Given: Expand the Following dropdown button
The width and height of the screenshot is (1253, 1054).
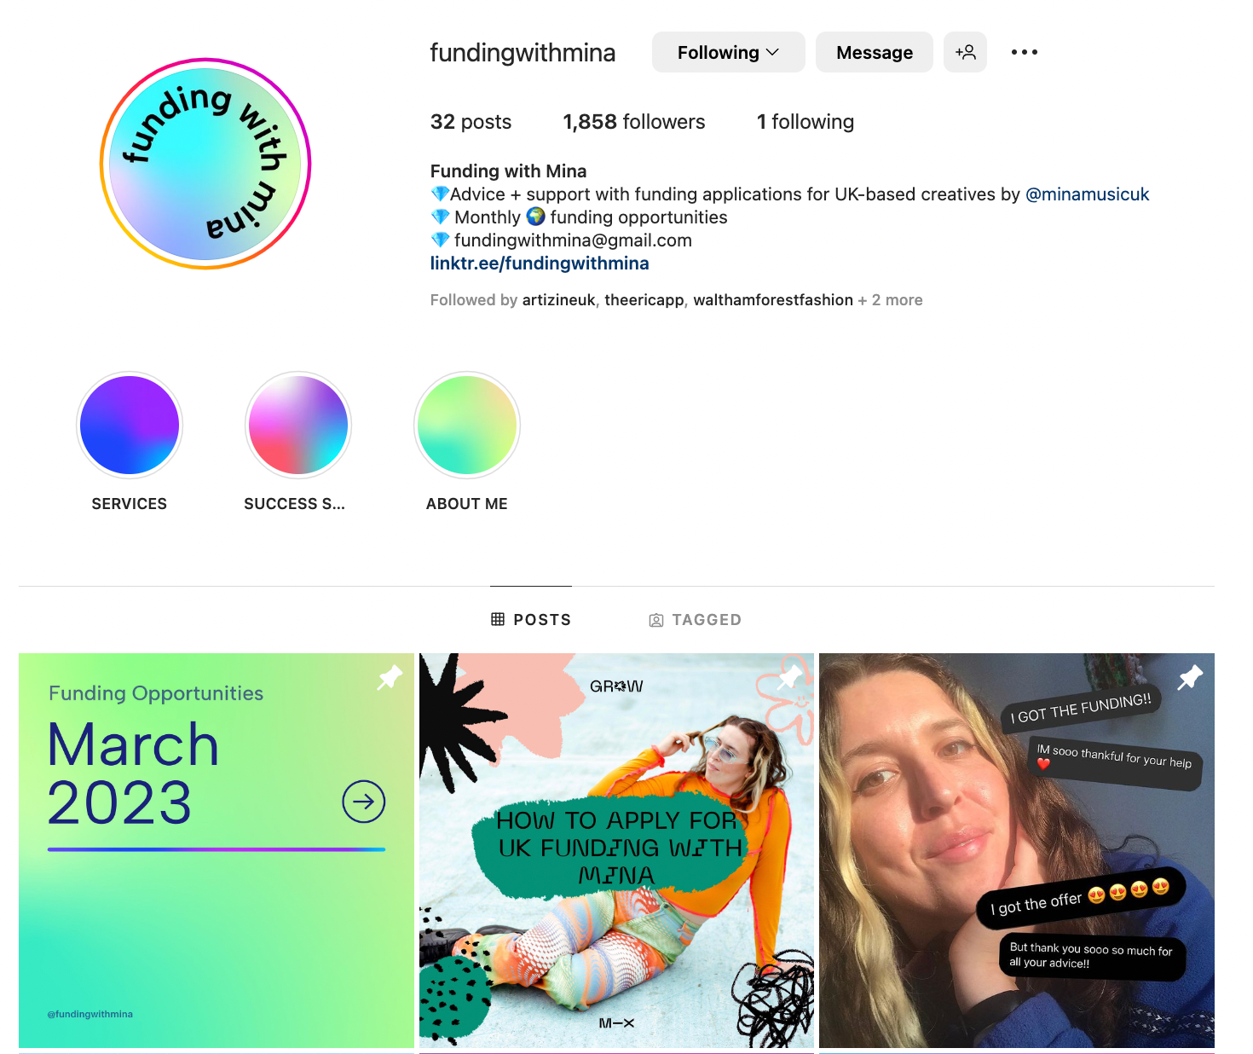Looking at the screenshot, I should (x=729, y=52).
